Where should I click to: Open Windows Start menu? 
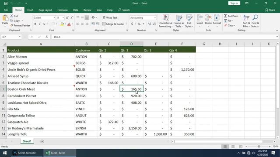[x=5, y=153]
